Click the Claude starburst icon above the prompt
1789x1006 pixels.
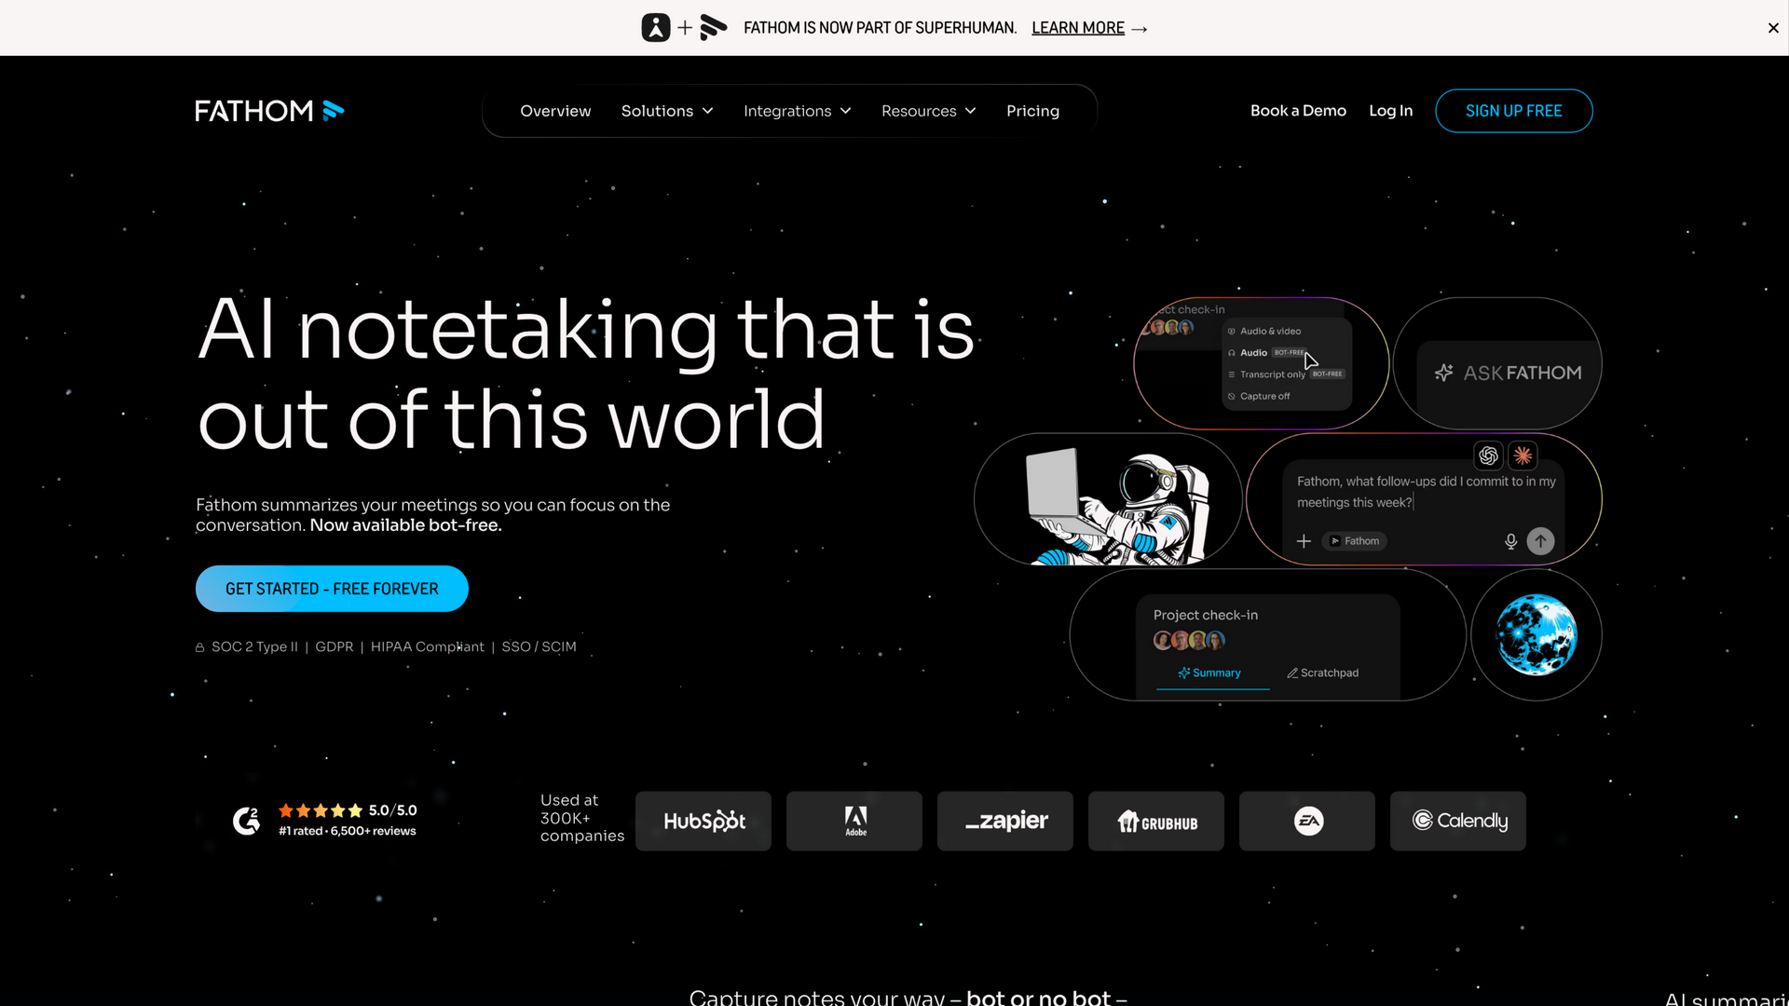click(1523, 455)
